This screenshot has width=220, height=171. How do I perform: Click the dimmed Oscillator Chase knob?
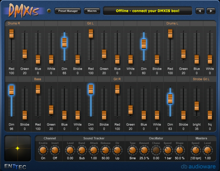156,150
